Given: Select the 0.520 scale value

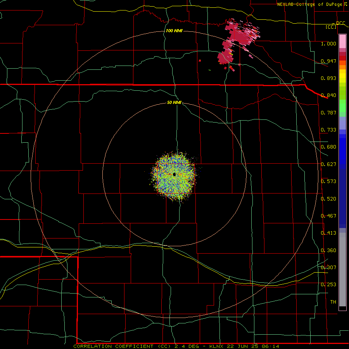Looking at the screenshot, I should 328,199.
